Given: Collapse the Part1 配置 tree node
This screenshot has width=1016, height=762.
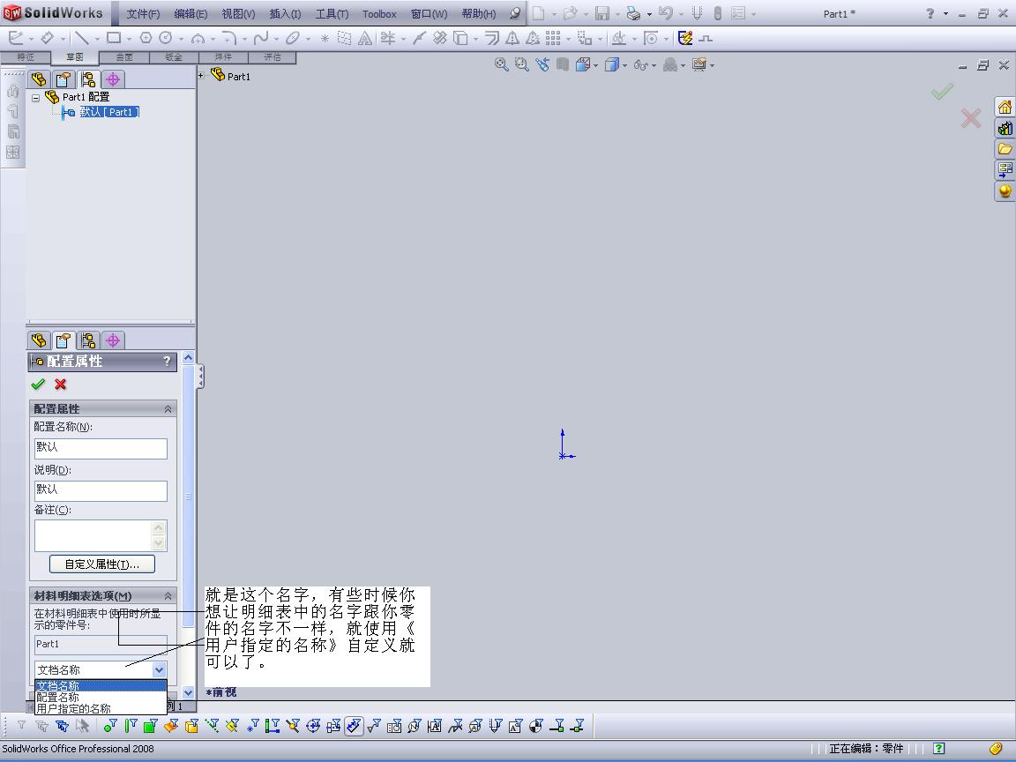Looking at the screenshot, I should 36,98.
